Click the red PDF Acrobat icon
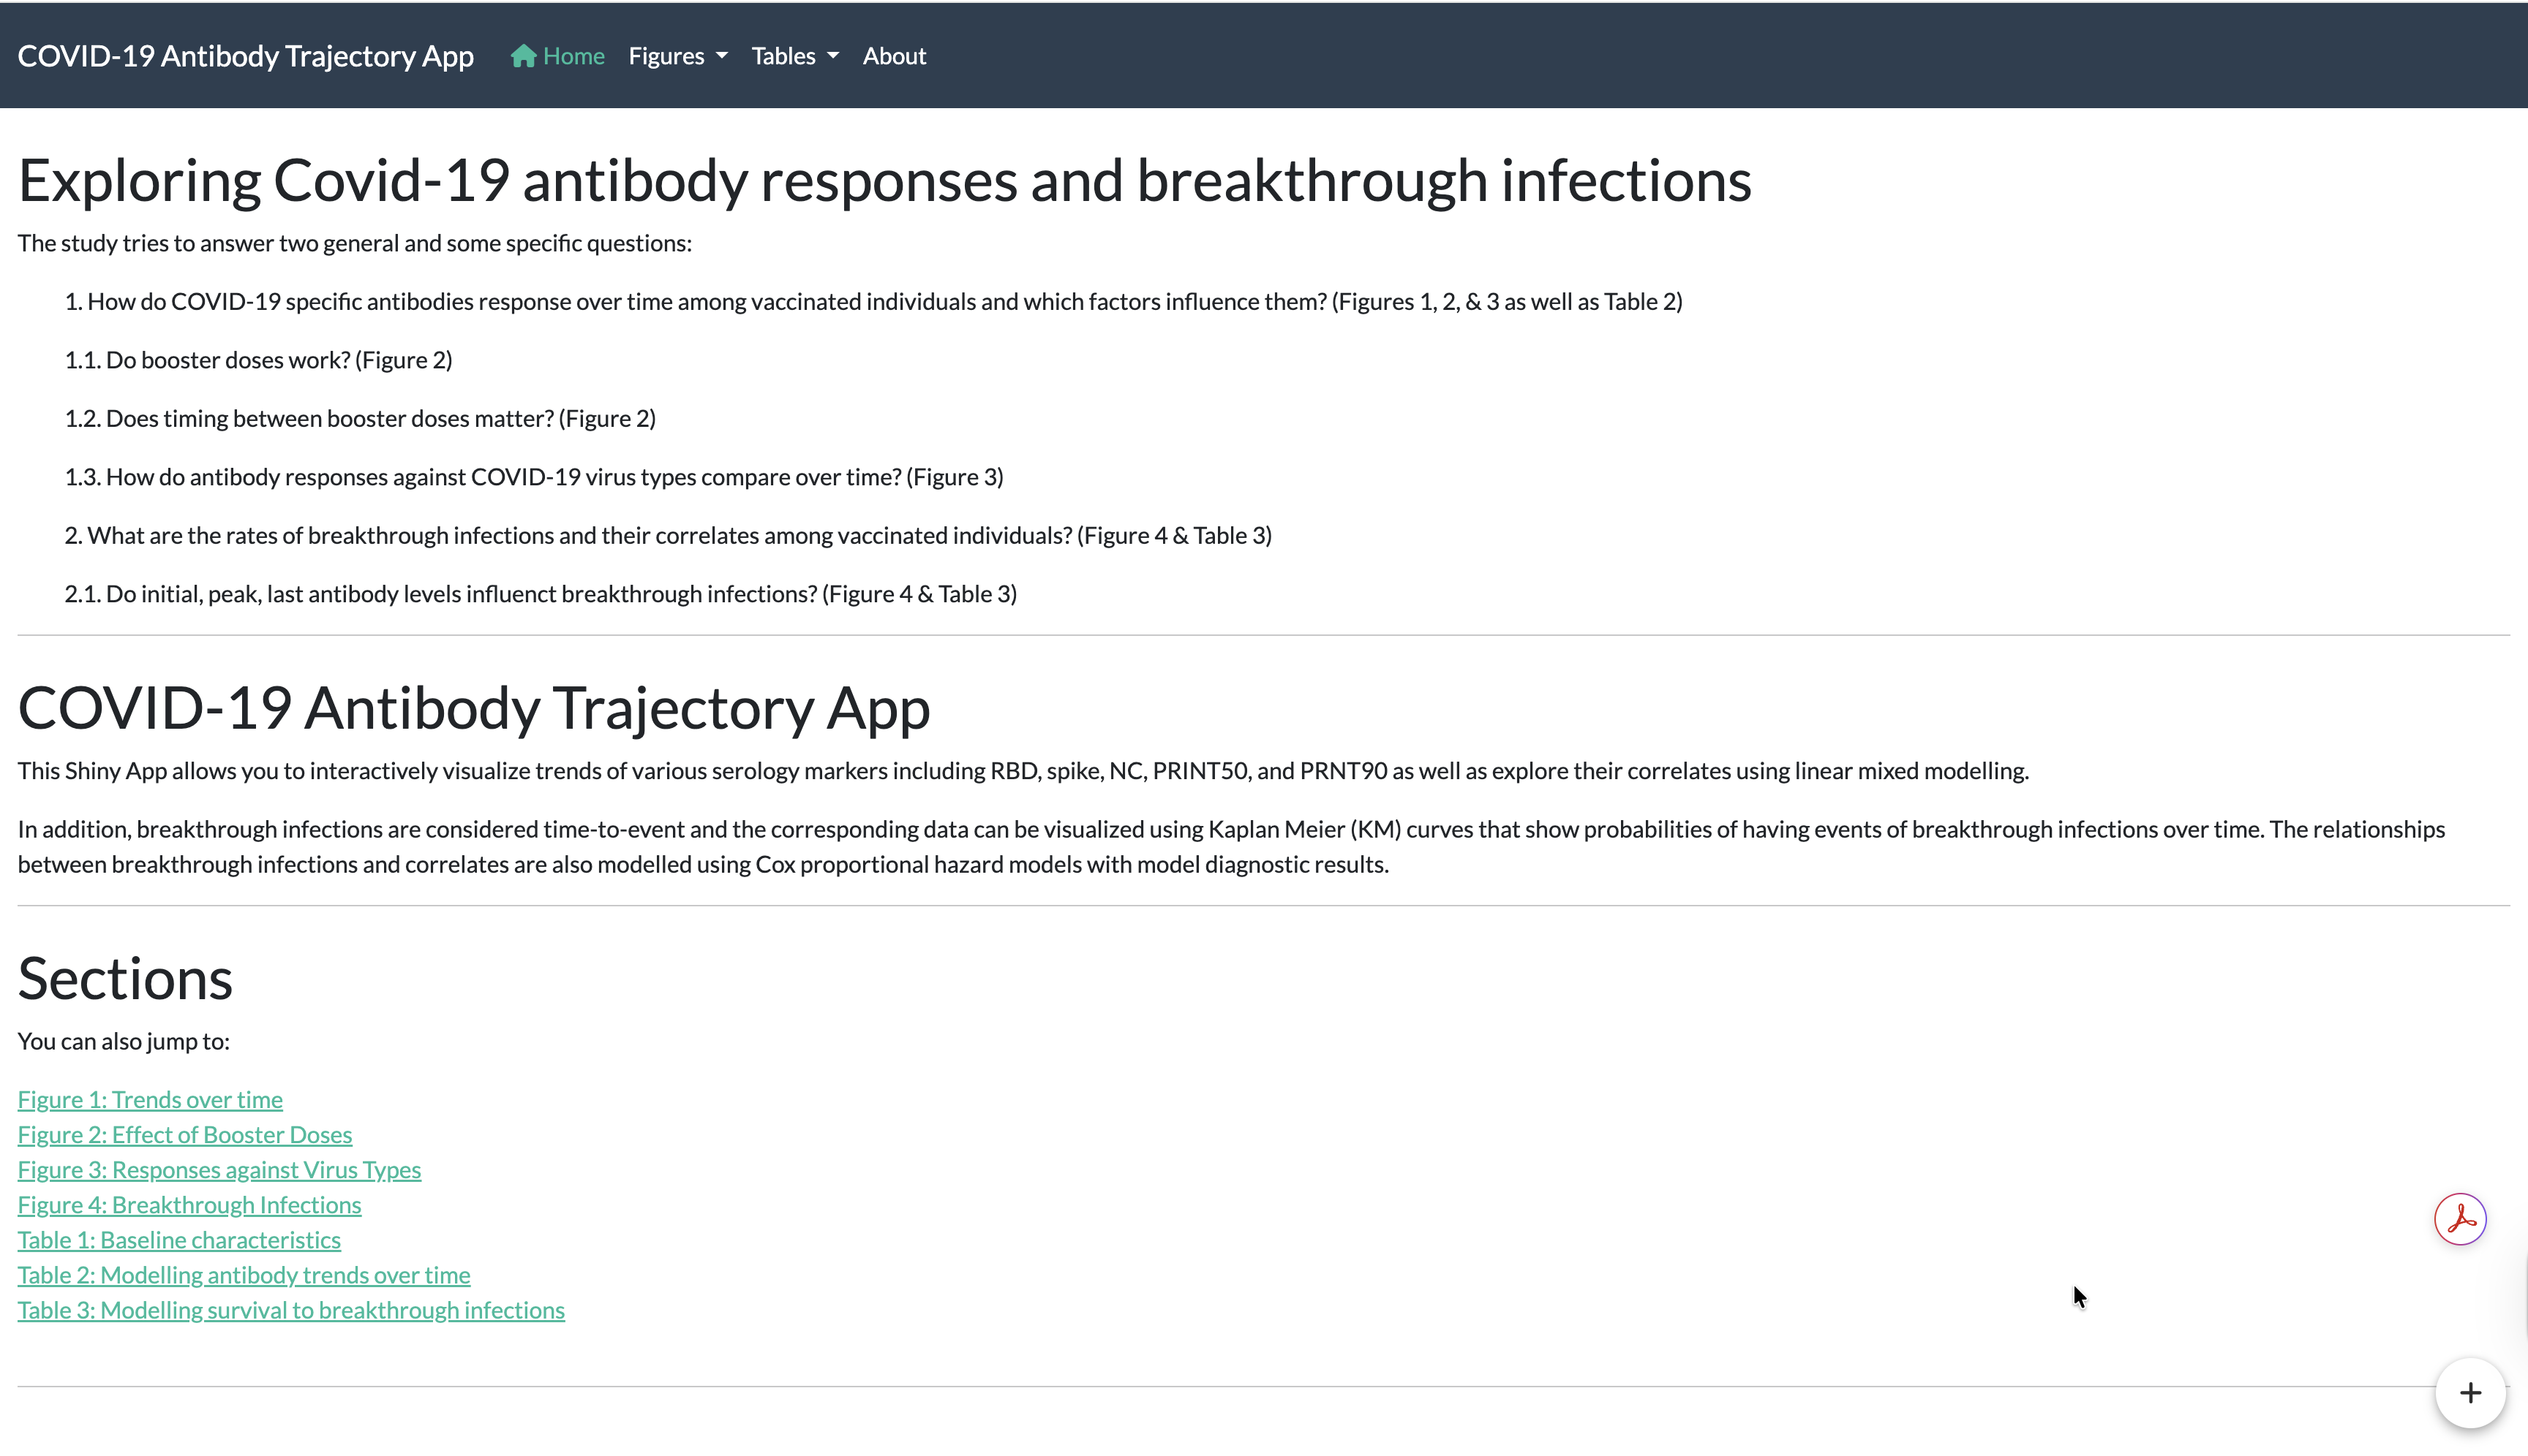 click(x=2459, y=1219)
